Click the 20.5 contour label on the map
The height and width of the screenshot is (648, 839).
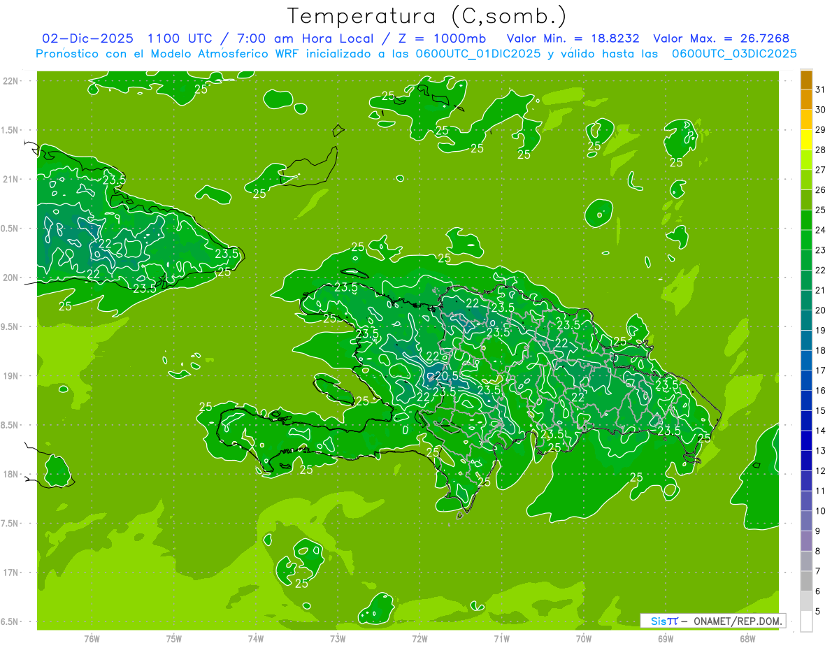[447, 376]
